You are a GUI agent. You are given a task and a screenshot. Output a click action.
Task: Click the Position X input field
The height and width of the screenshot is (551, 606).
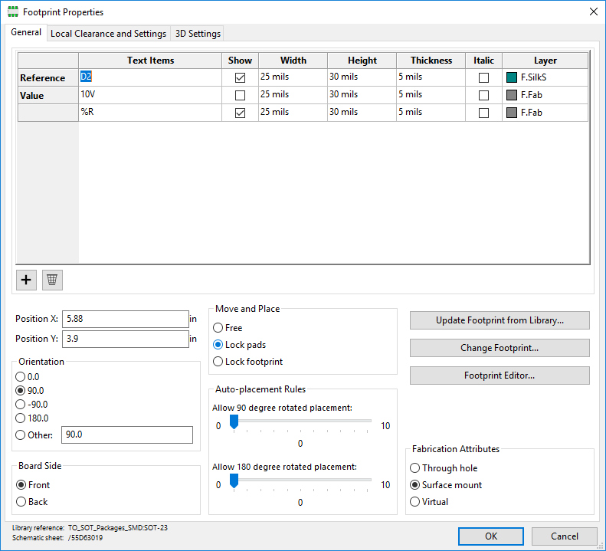[x=126, y=319]
